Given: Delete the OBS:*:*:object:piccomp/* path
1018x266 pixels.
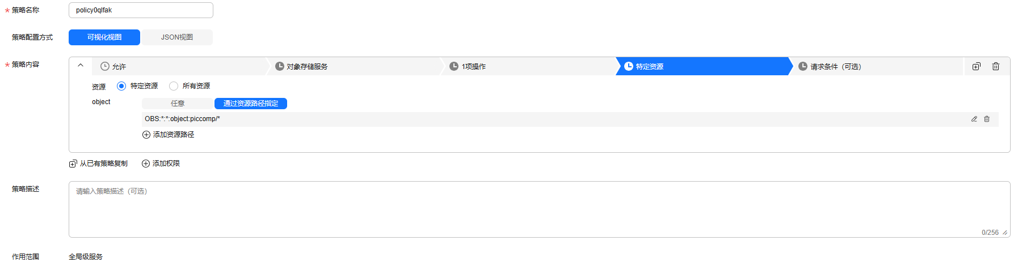Looking at the screenshot, I should click(x=986, y=119).
